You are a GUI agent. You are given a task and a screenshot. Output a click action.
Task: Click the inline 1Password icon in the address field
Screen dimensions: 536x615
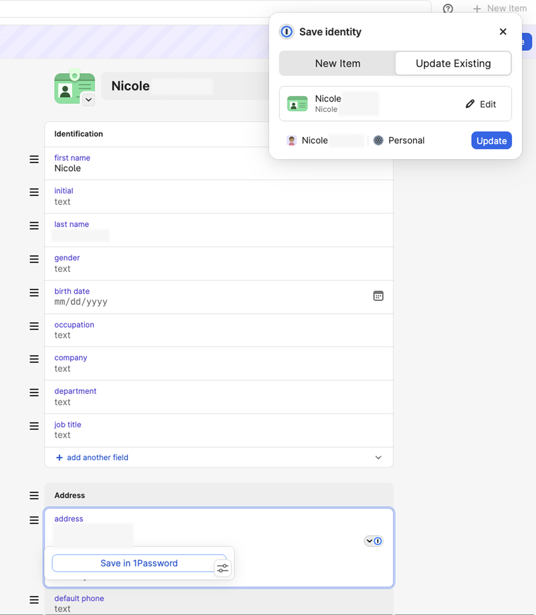point(378,541)
